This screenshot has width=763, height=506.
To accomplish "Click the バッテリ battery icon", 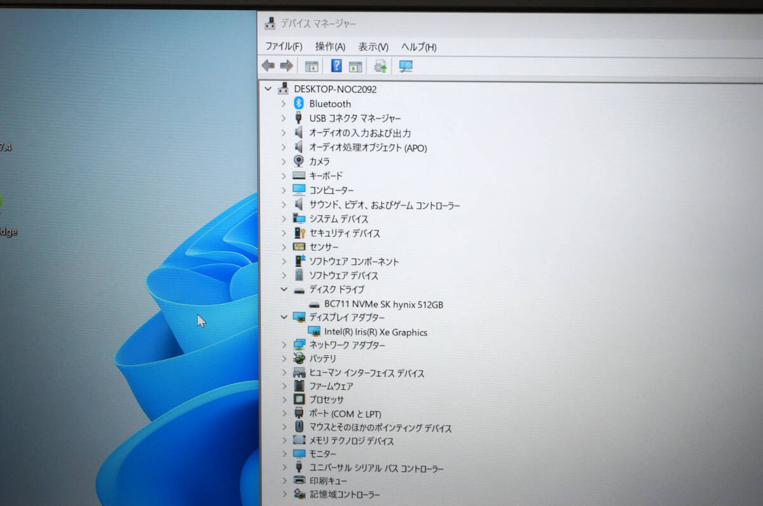I will coord(299,358).
